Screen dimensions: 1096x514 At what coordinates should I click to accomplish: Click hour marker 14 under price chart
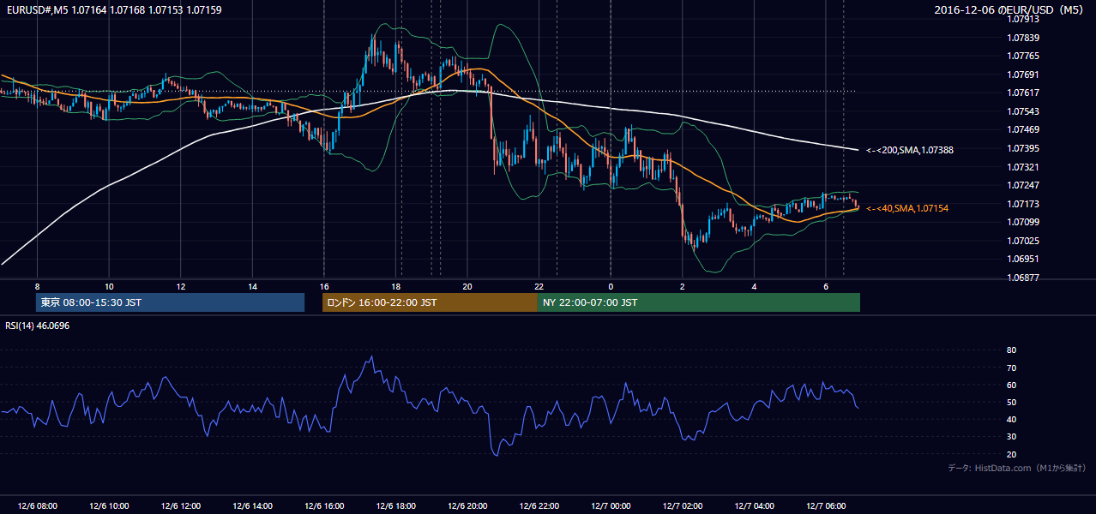point(252,285)
